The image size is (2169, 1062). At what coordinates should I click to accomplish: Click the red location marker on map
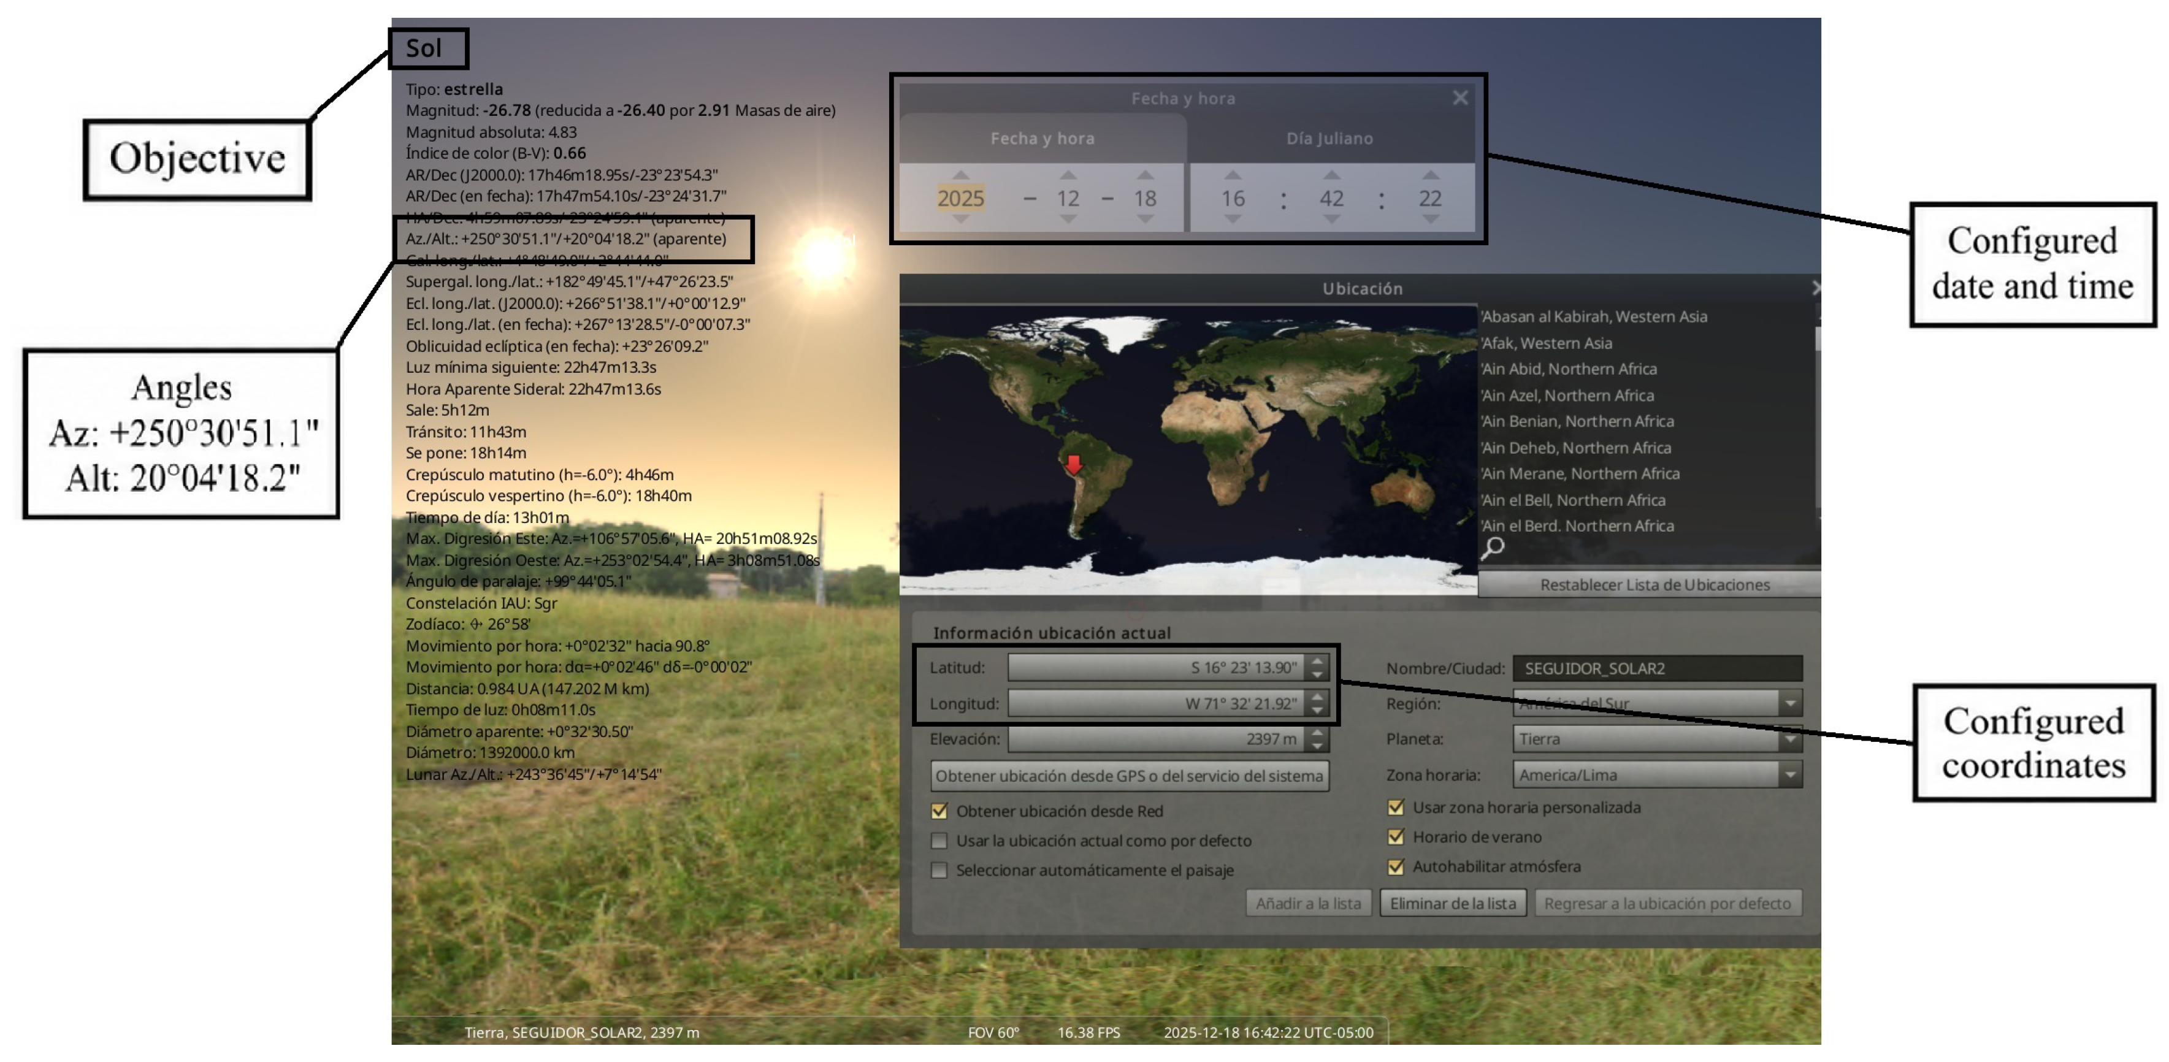(x=1074, y=464)
